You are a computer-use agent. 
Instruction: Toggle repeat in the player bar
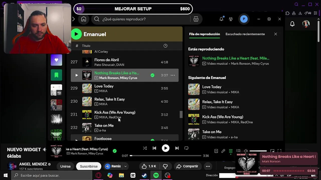pyautogui.click(x=186, y=148)
